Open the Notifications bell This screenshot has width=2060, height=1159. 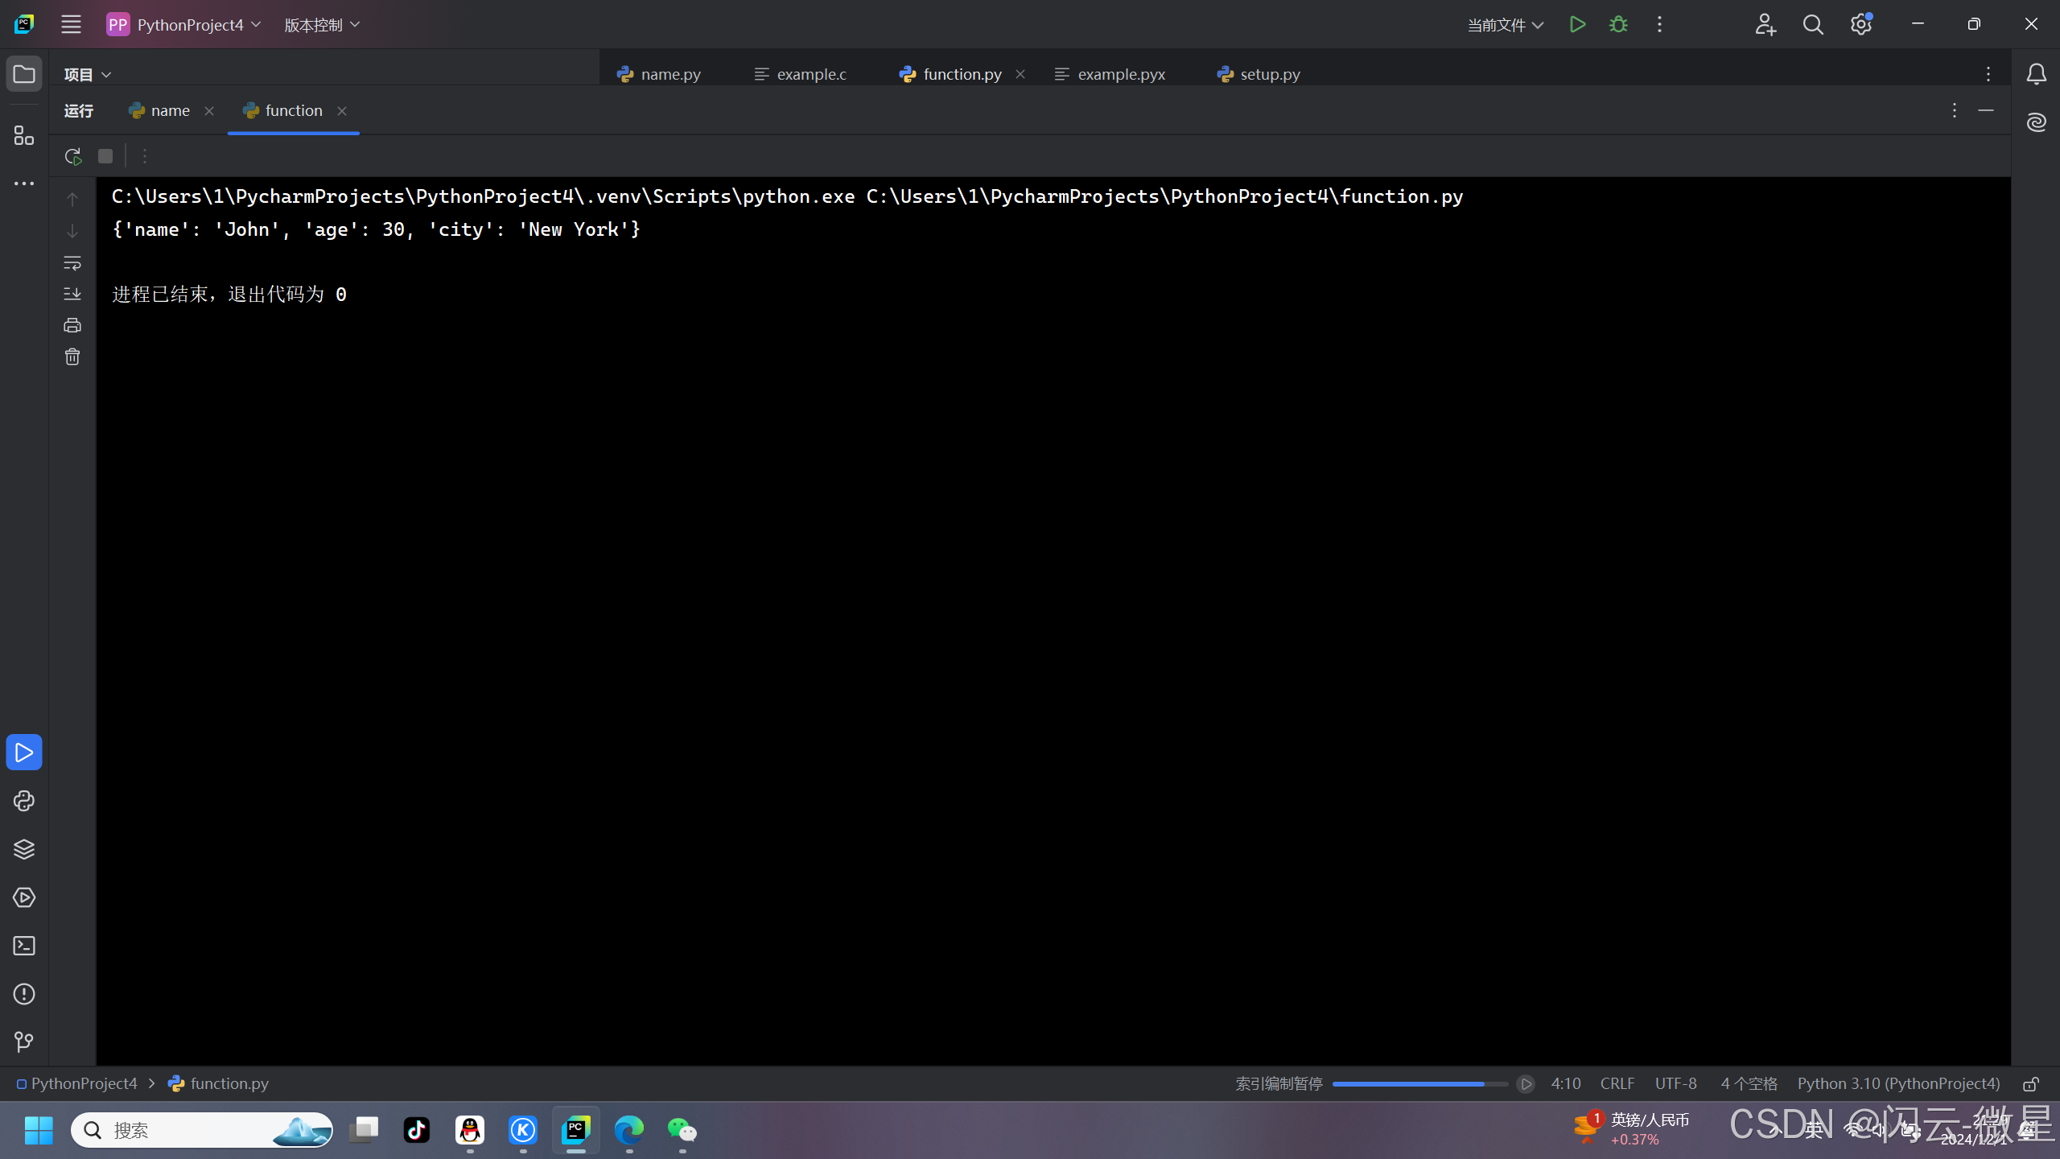[2036, 74]
